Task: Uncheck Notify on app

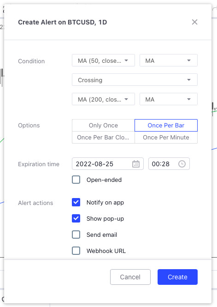Action: pyautogui.click(x=76, y=202)
